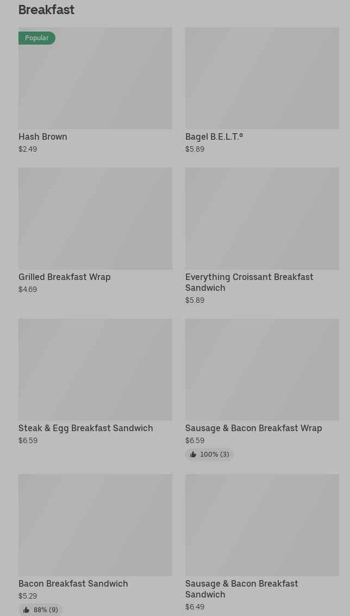Click the thumbs-up icon showing 88% rating

pos(26,610)
